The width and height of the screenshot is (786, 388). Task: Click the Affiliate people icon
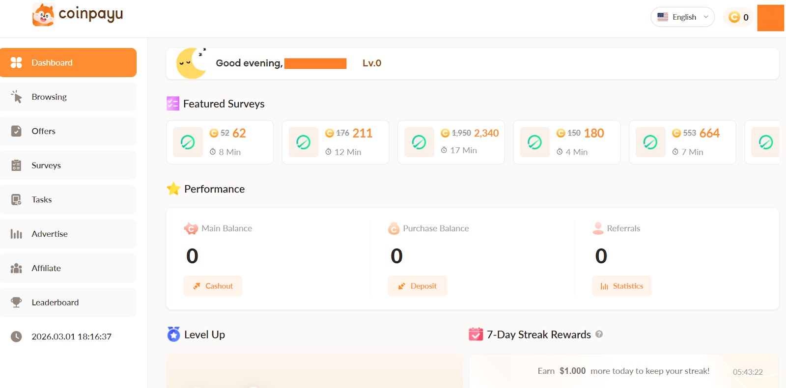click(x=16, y=268)
